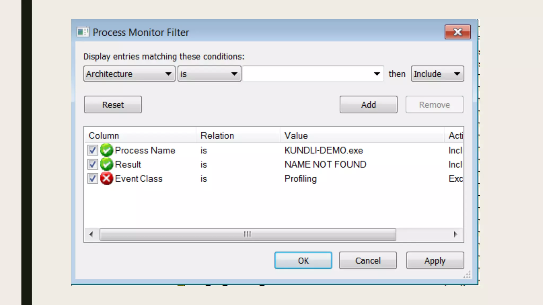This screenshot has width=543, height=305.
Task: Click the empty filter value field
Action: point(308,74)
